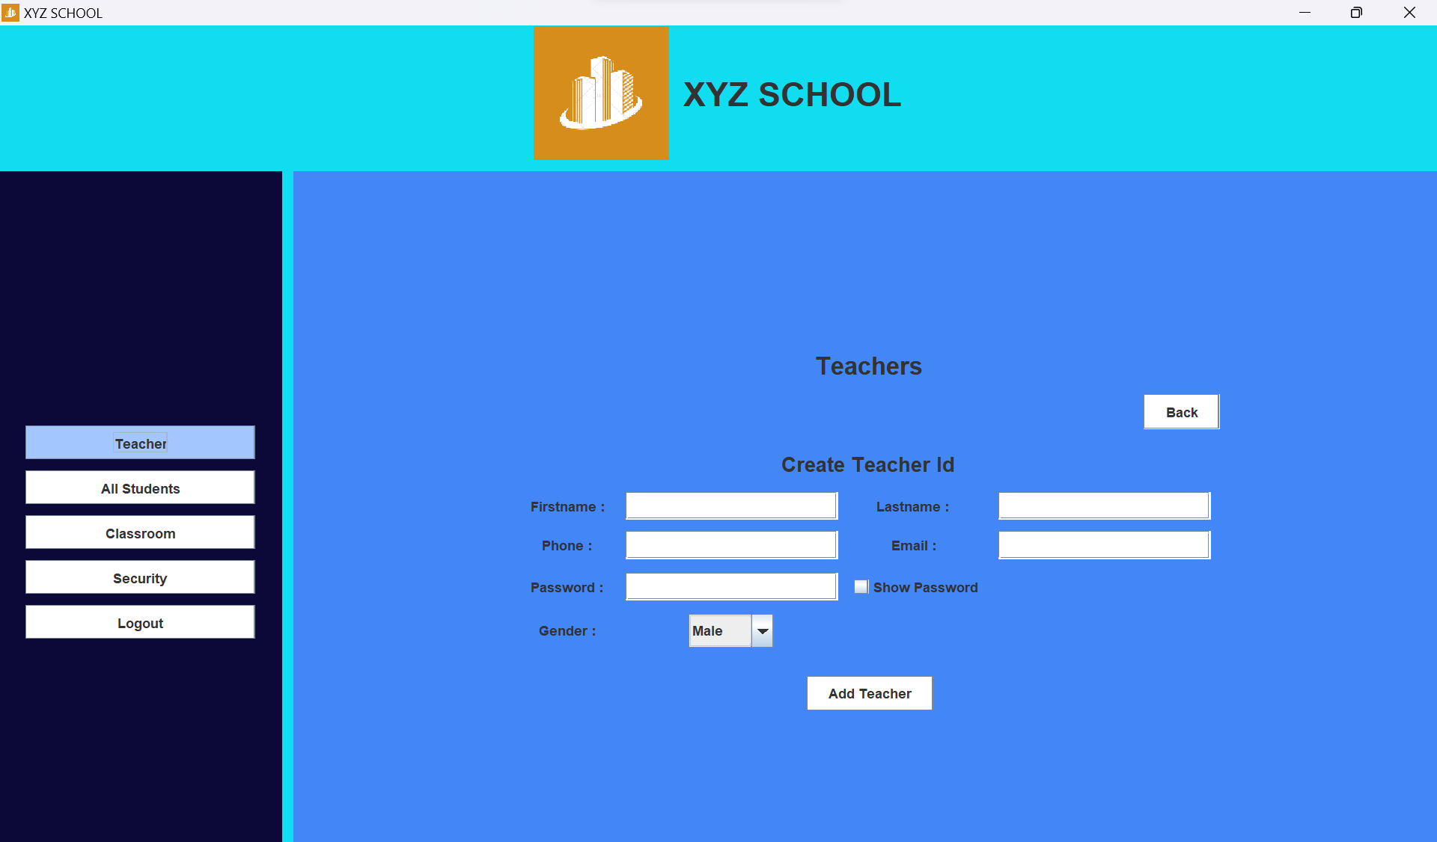Screen dimensions: 1437x842
Task: Click the Security sidebar icon
Action: pyautogui.click(x=139, y=577)
